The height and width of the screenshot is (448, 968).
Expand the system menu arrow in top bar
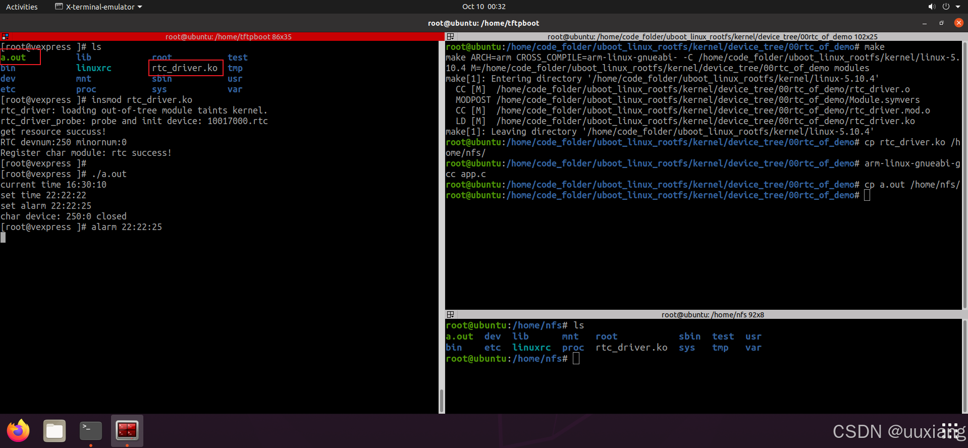(x=958, y=7)
